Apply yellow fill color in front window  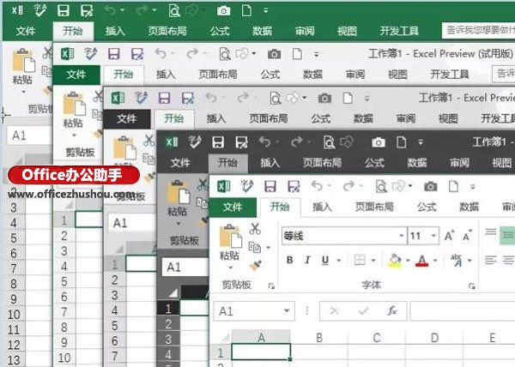[396, 261]
